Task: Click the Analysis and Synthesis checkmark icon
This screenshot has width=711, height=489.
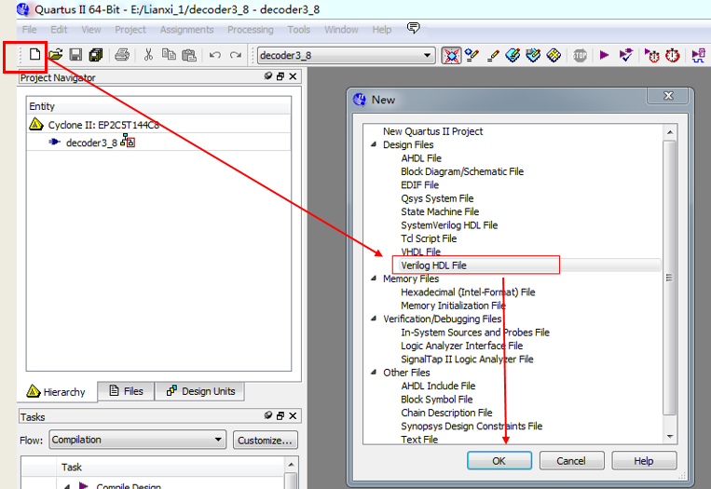Action: [626, 55]
